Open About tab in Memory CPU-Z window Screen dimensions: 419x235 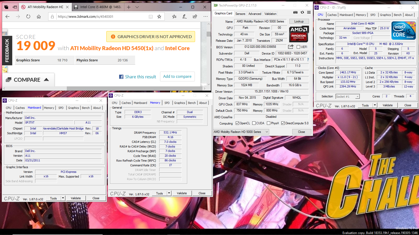click(x=203, y=103)
